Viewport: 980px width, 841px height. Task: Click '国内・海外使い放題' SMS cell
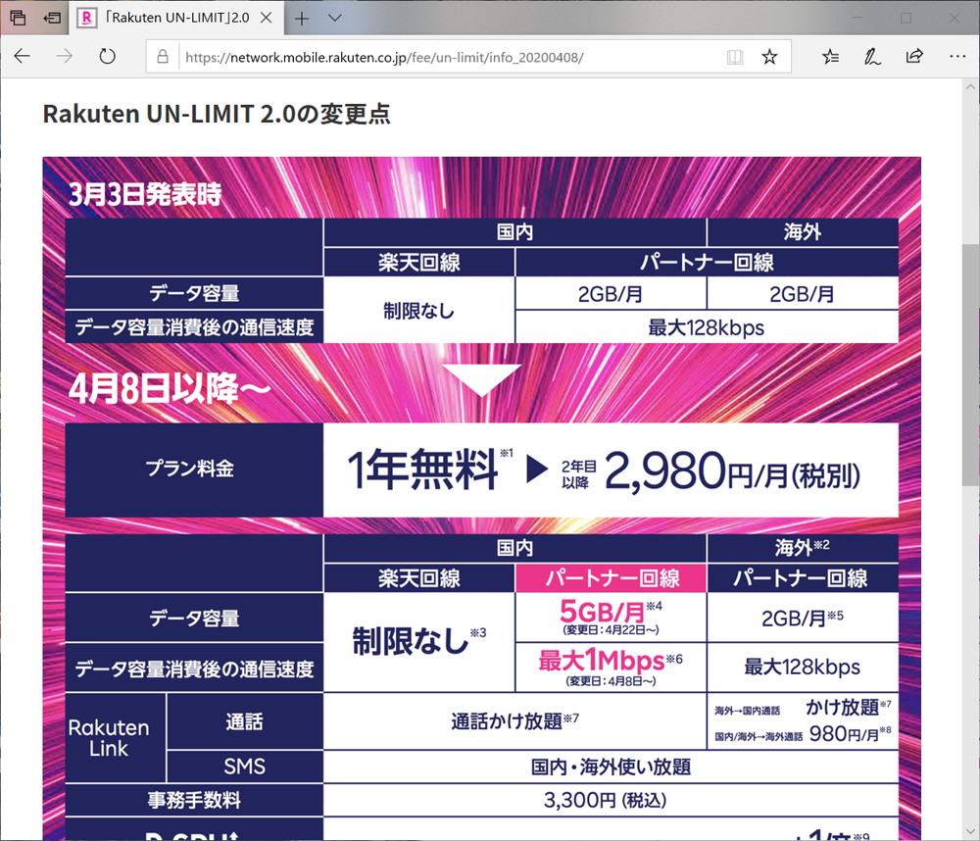(611, 767)
